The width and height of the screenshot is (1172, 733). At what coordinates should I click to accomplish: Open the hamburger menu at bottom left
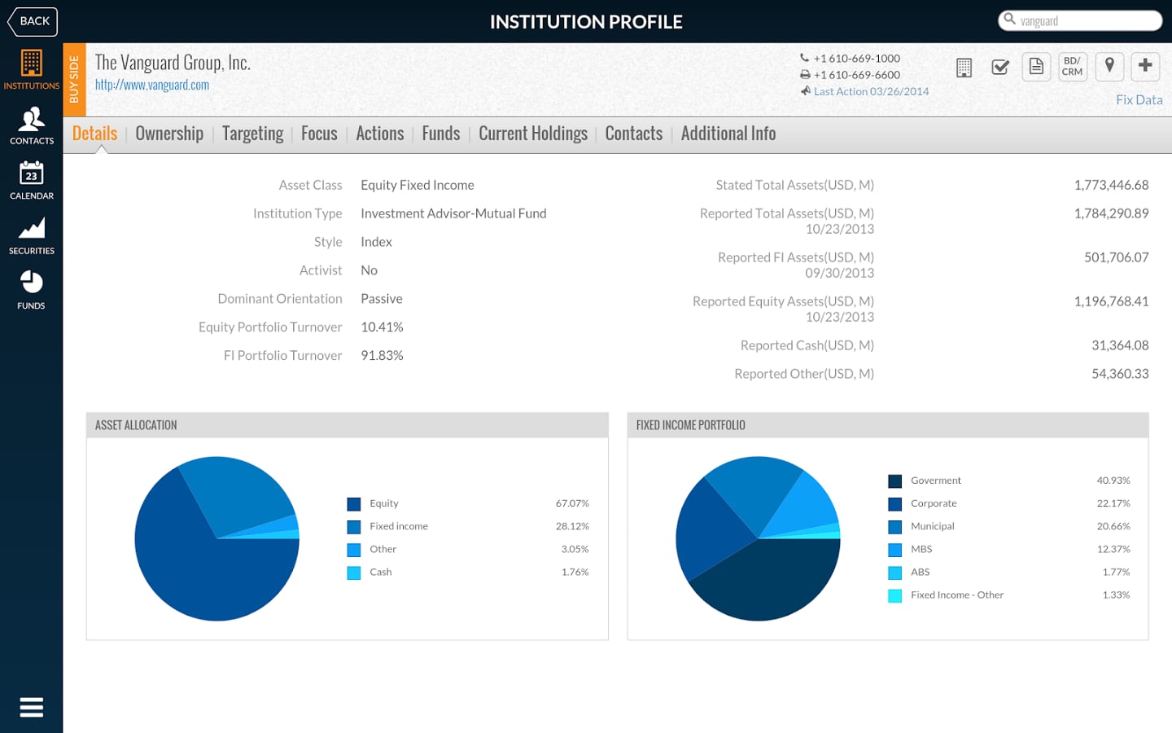click(31, 707)
